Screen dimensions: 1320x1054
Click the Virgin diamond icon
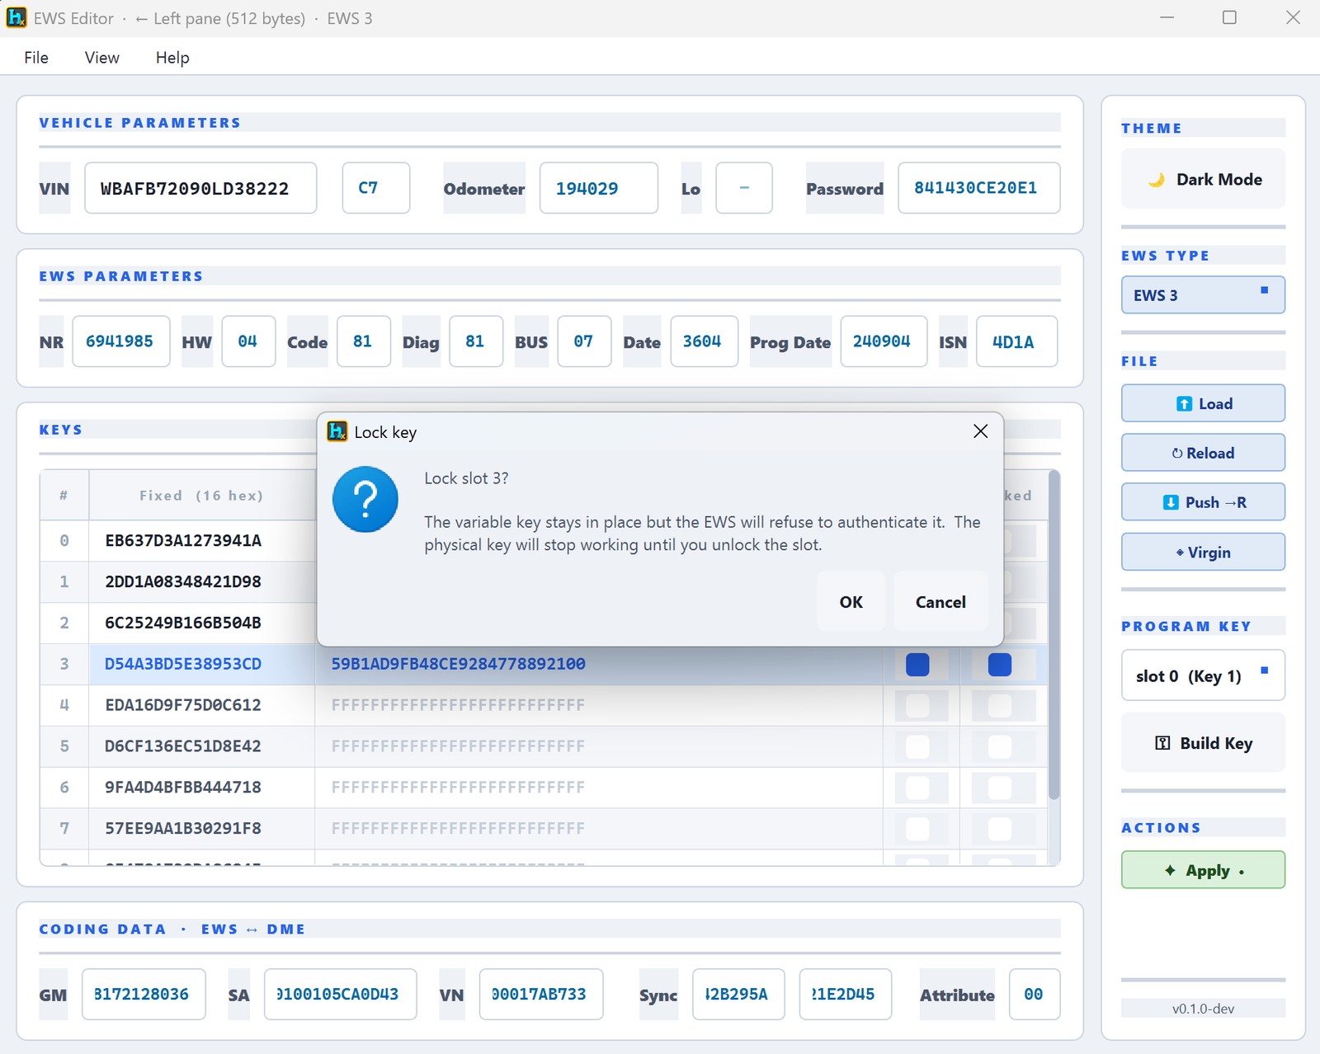click(1180, 553)
